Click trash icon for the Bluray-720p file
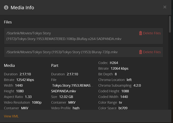 [x=140, y=52]
